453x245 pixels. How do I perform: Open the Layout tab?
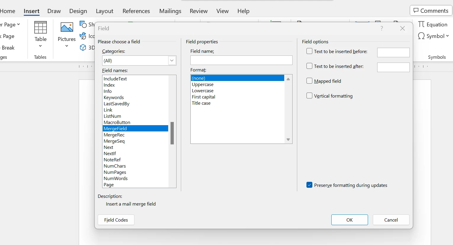pos(105,11)
